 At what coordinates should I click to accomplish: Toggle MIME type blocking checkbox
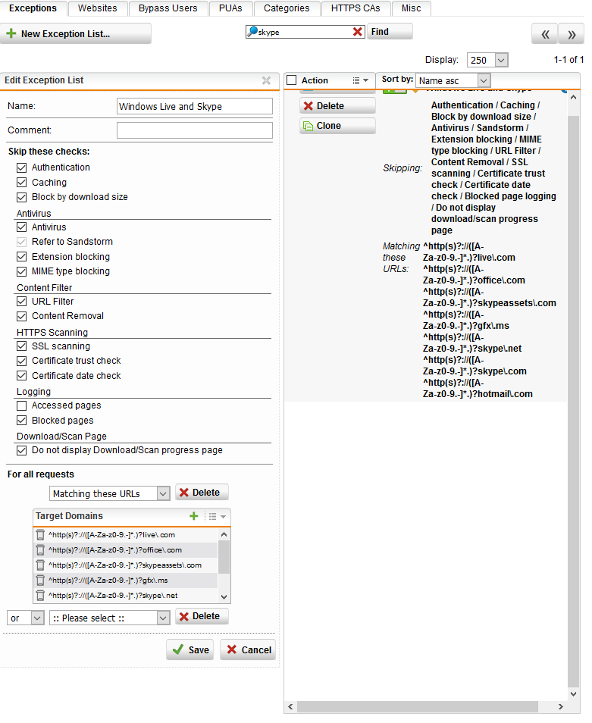coord(22,271)
